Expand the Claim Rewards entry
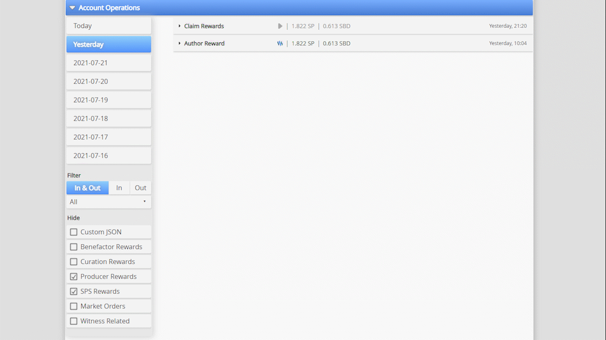The width and height of the screenshot is (606, 340). click(179, 26)
